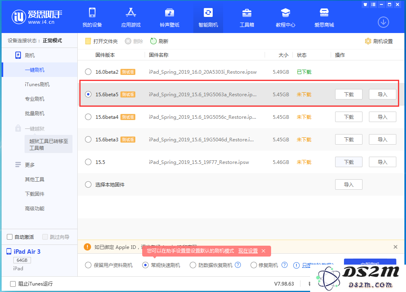406x292 pixels.
Task: Open 应用游戏 apps and games section
Action: pyautogui.click(x=131, y=17)
